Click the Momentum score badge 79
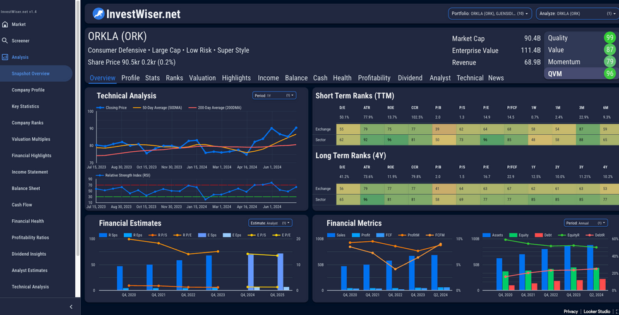619x315 pixels. click(610, 62)
